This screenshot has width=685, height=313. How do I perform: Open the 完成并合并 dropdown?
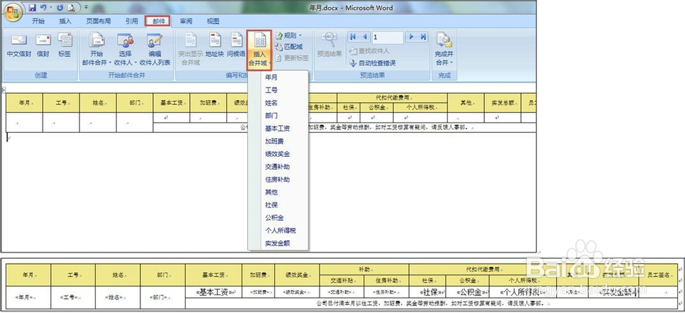[x=445, y=49]
